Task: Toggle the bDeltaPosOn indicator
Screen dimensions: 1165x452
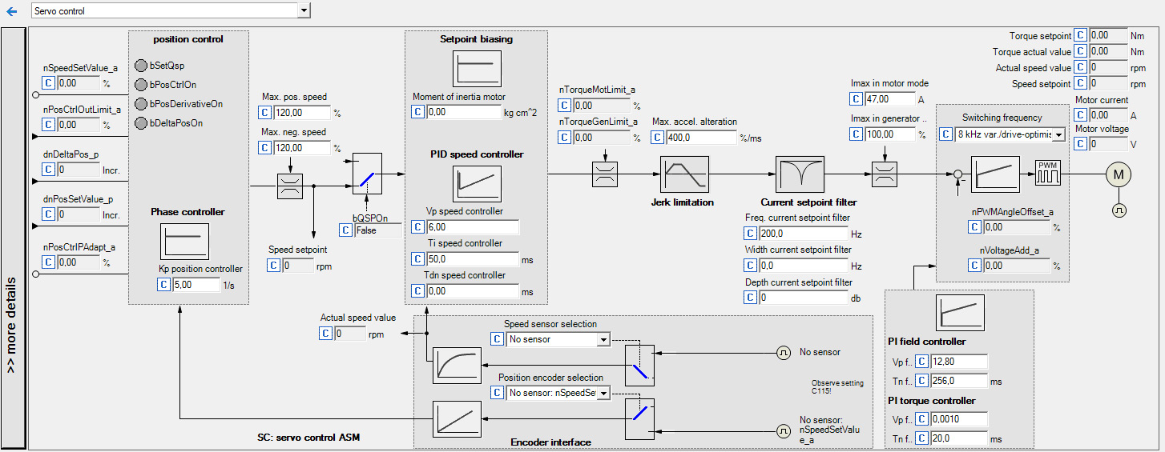Action: [x=140, y=123]
